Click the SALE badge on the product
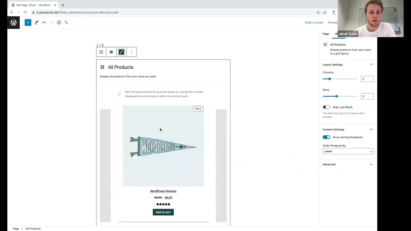Image resolution: width=411 pixels, height=231 pixels. tap(198, 109)
